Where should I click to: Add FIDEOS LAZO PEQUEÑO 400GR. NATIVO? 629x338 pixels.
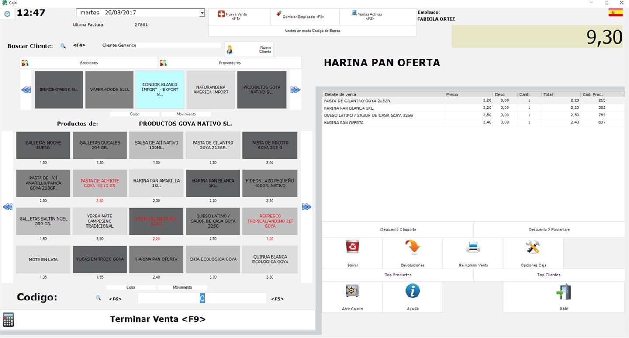tap(270, 183)
